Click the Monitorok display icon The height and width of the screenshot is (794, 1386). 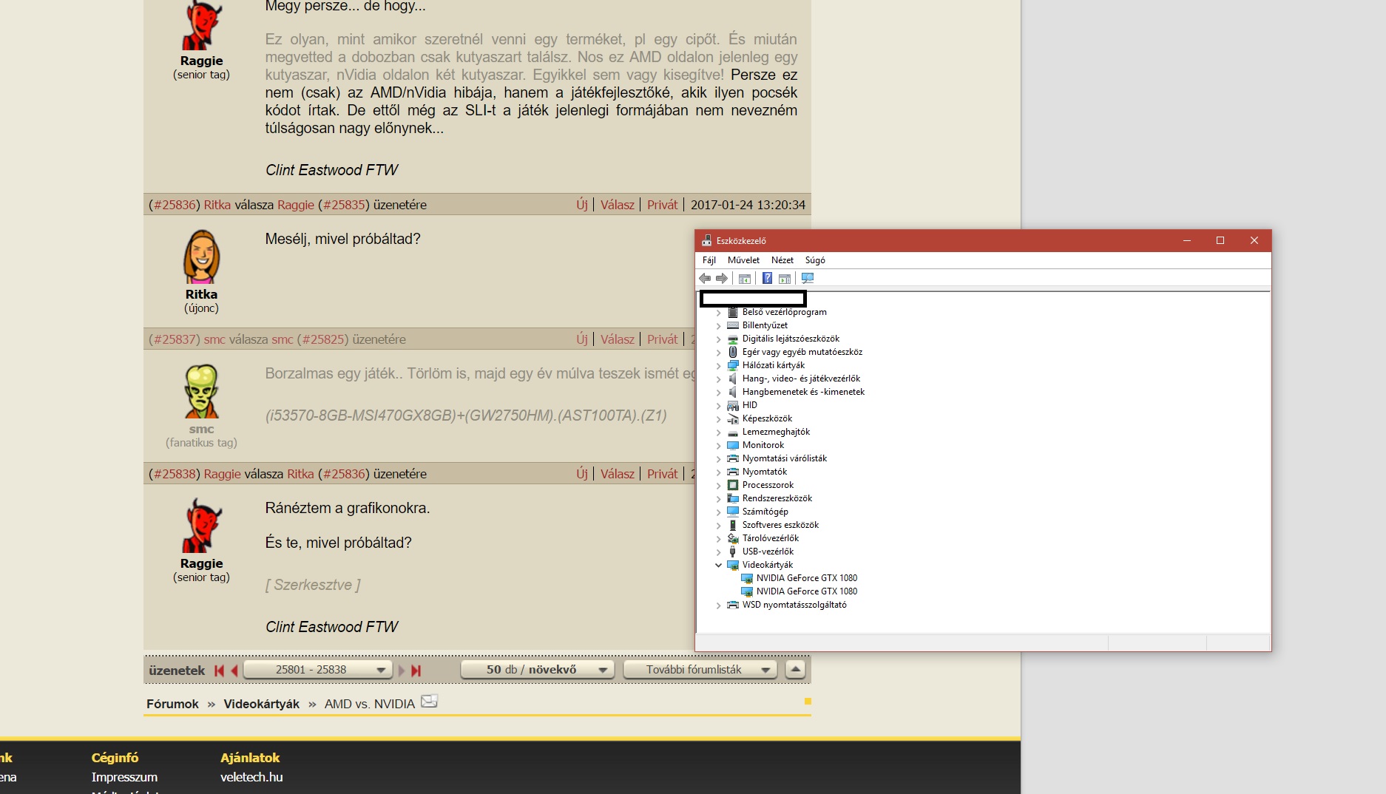pos(733,445)
